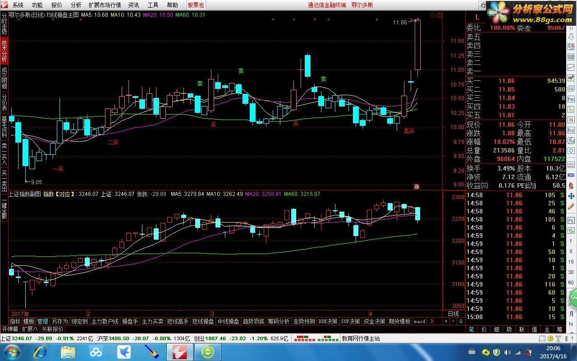
Task: Open the 功能 menu
Action: (37, 5)
